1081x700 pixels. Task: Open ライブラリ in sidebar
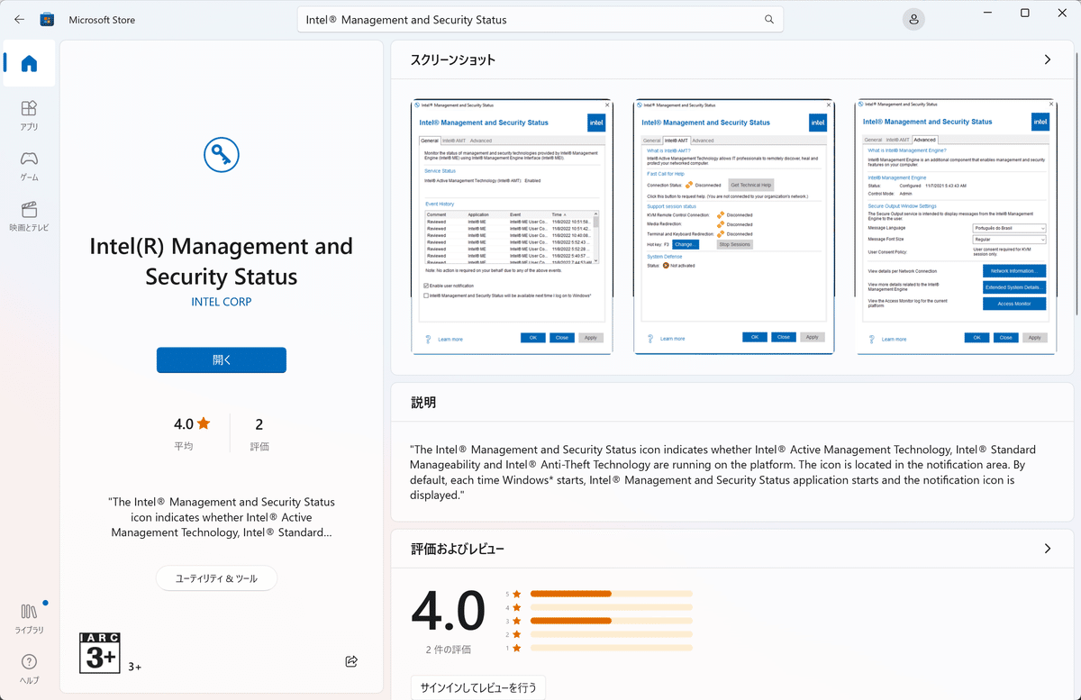(29, 619)
